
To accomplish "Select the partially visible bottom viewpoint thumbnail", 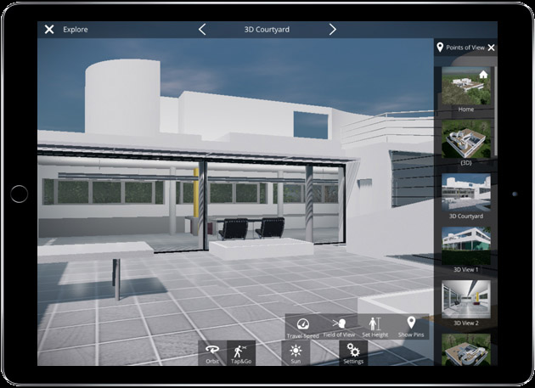I will pyautogui.click(x=466, y=349).
